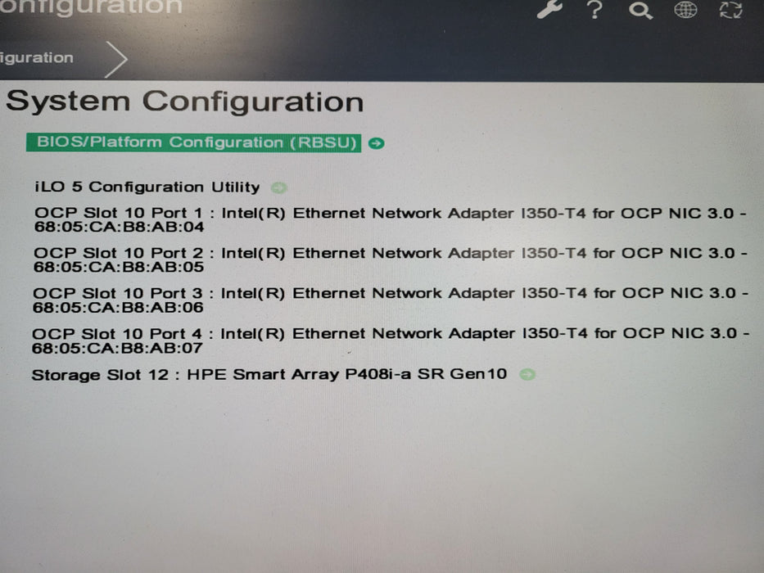
Task: Click arrow icon beside iLO 5 Configuration Utility
Action: (278, 187)
